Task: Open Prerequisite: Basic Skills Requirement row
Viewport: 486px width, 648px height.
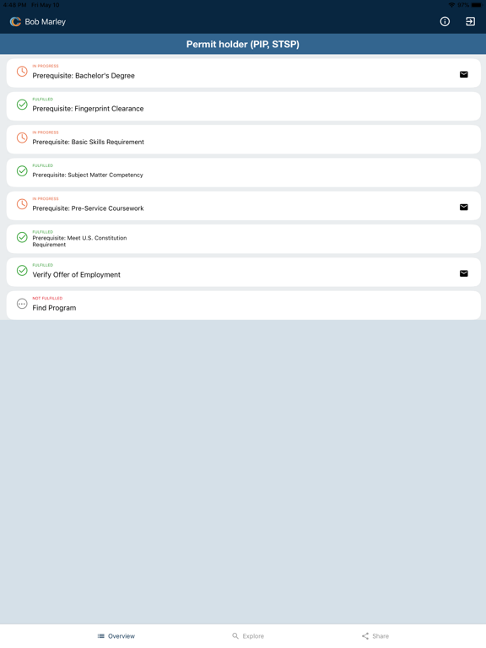Action: pyautogui.click(x=243, y=139)
